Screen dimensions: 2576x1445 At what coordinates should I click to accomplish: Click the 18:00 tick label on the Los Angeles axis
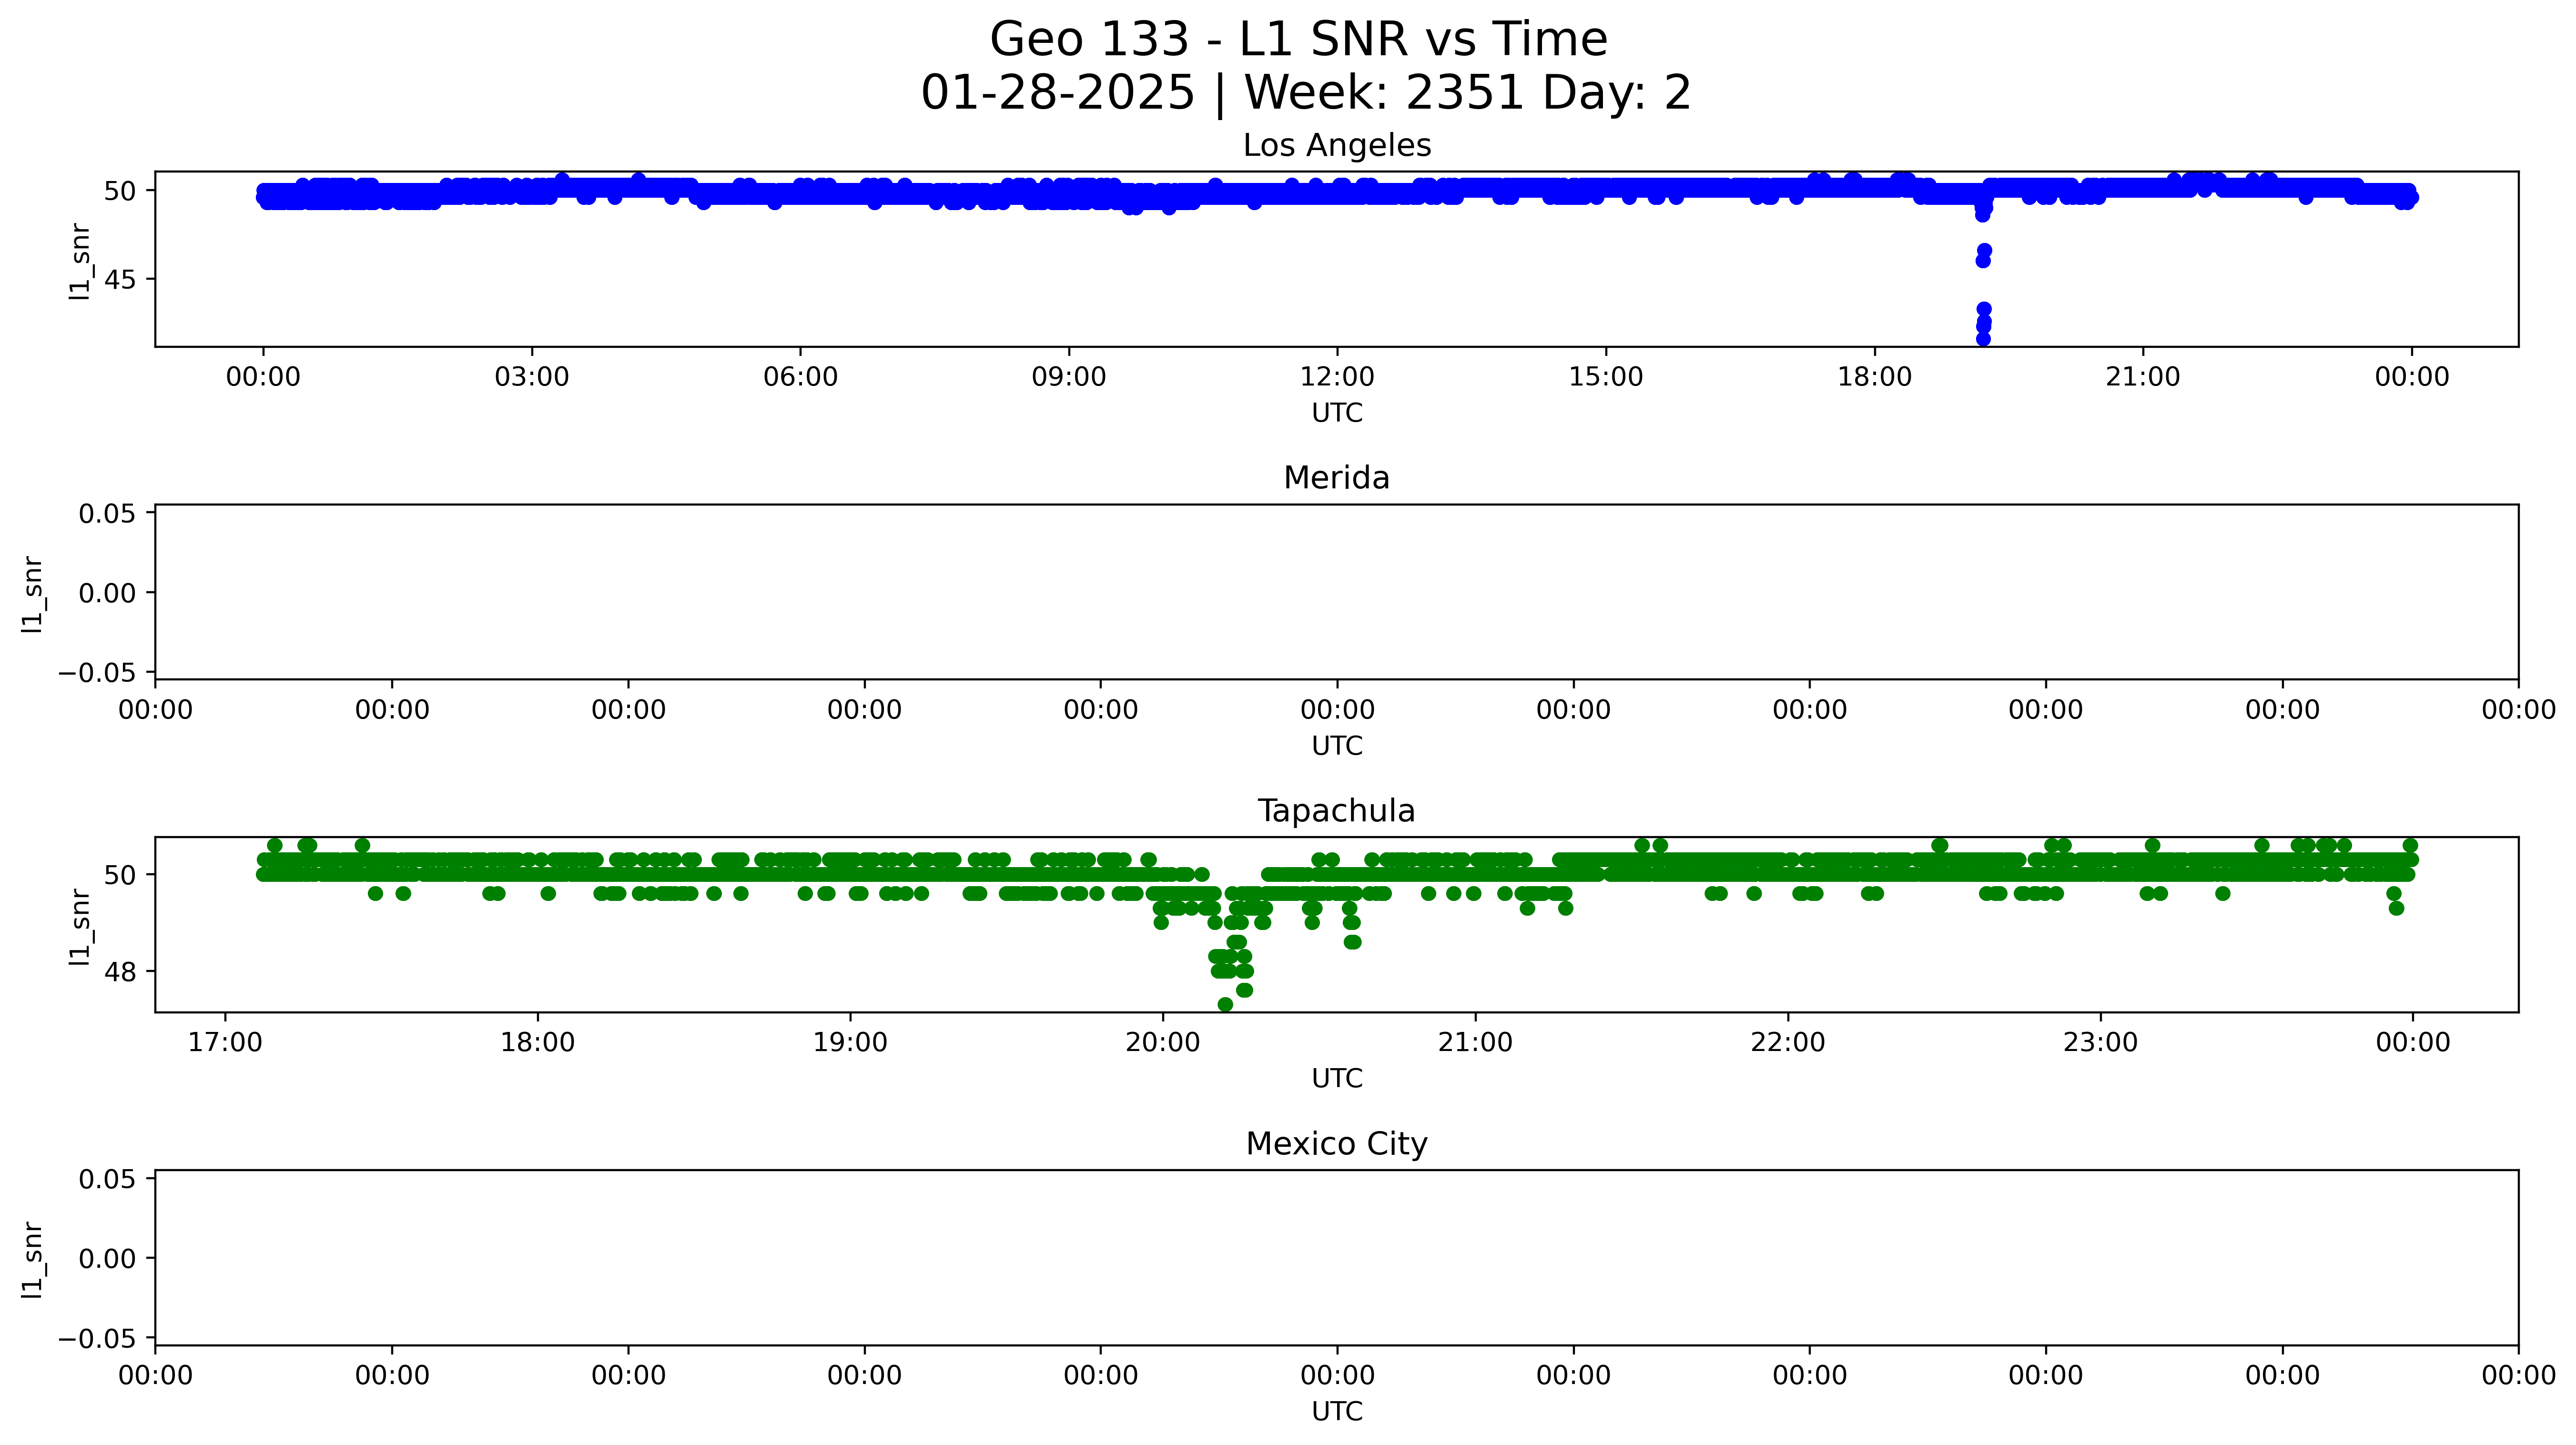(x=1873, y=377)
